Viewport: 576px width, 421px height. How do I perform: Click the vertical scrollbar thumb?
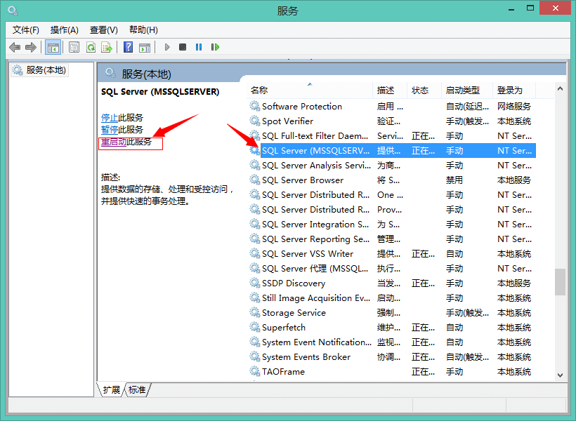(x=560, y=282)
